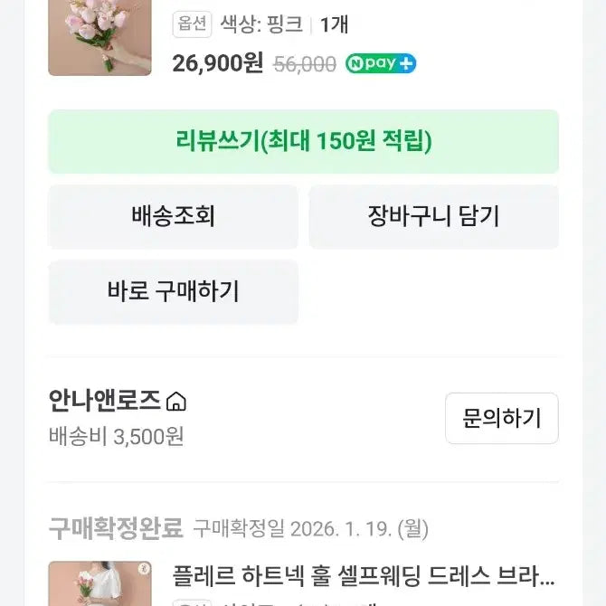The width and height of the screenshot is (606, 606).
Task: View the wedding dress product thumbnail
Action: point(99,585)
